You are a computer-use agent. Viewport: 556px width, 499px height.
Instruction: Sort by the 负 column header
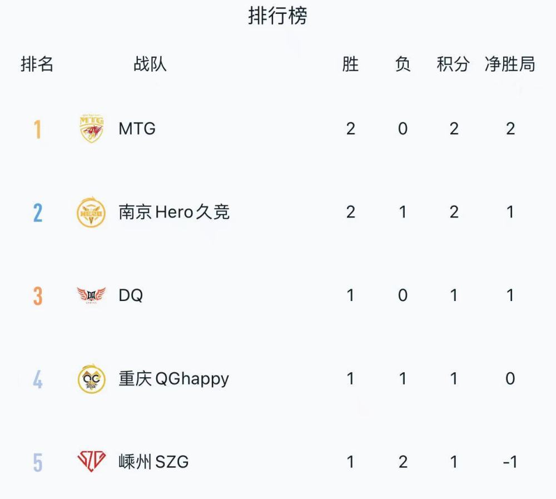[403, 64]
